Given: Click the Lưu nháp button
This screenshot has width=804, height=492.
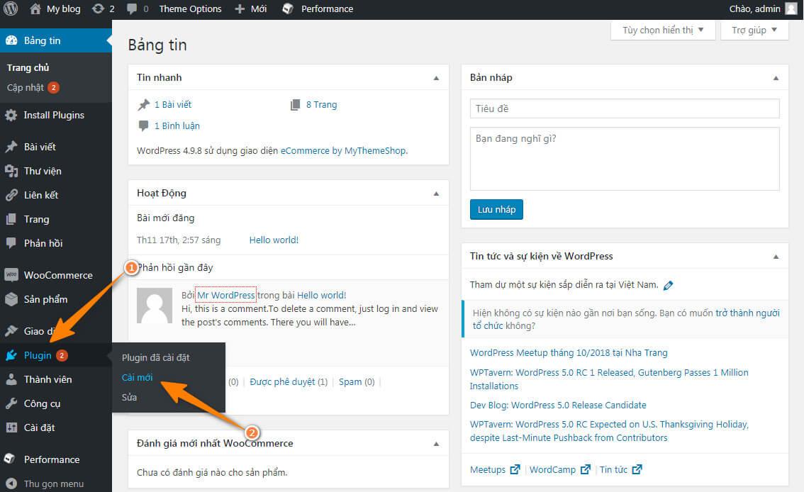Looking at the screenshot, I should click(x=496, y=210).
